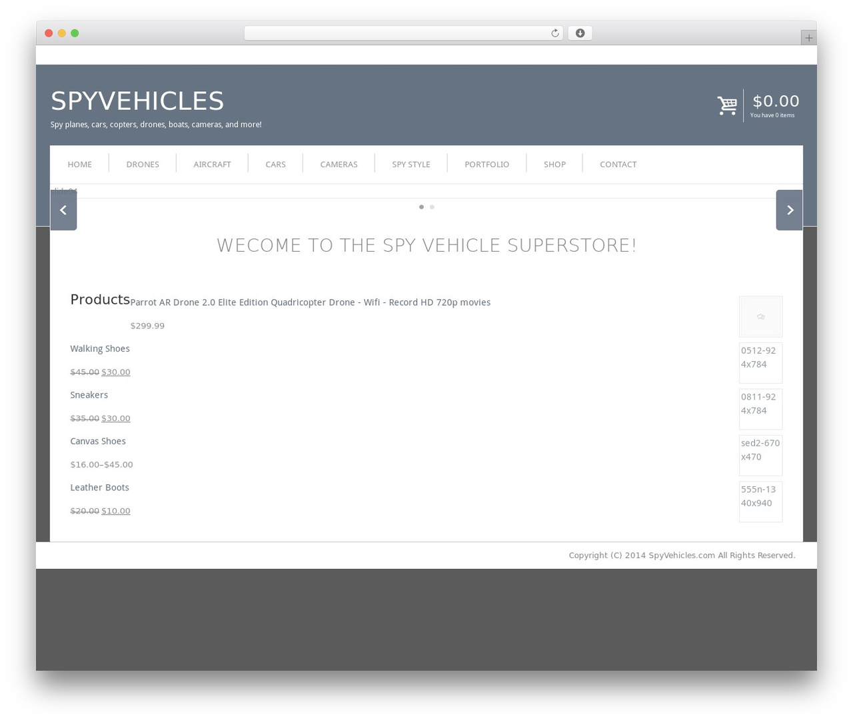Open the Walking Shoes product link
Image resolution: width=853 pixels, height=722 pixels.
(x=100, y=349)
